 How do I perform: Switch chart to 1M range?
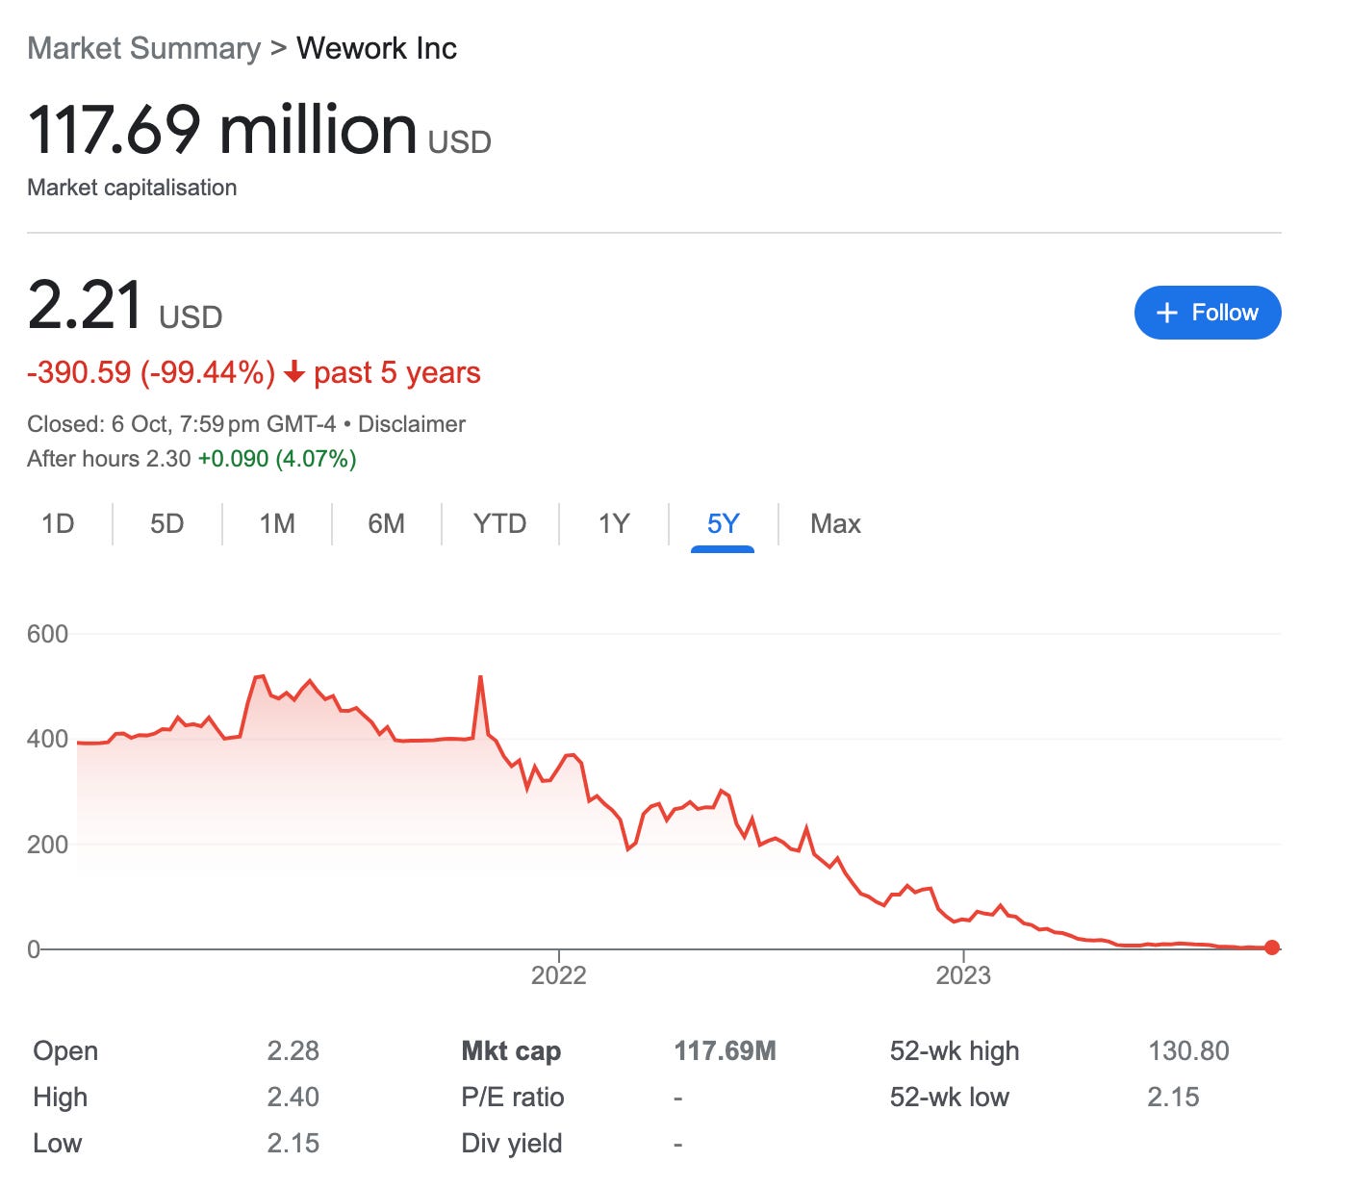click(x=277, y=523)
